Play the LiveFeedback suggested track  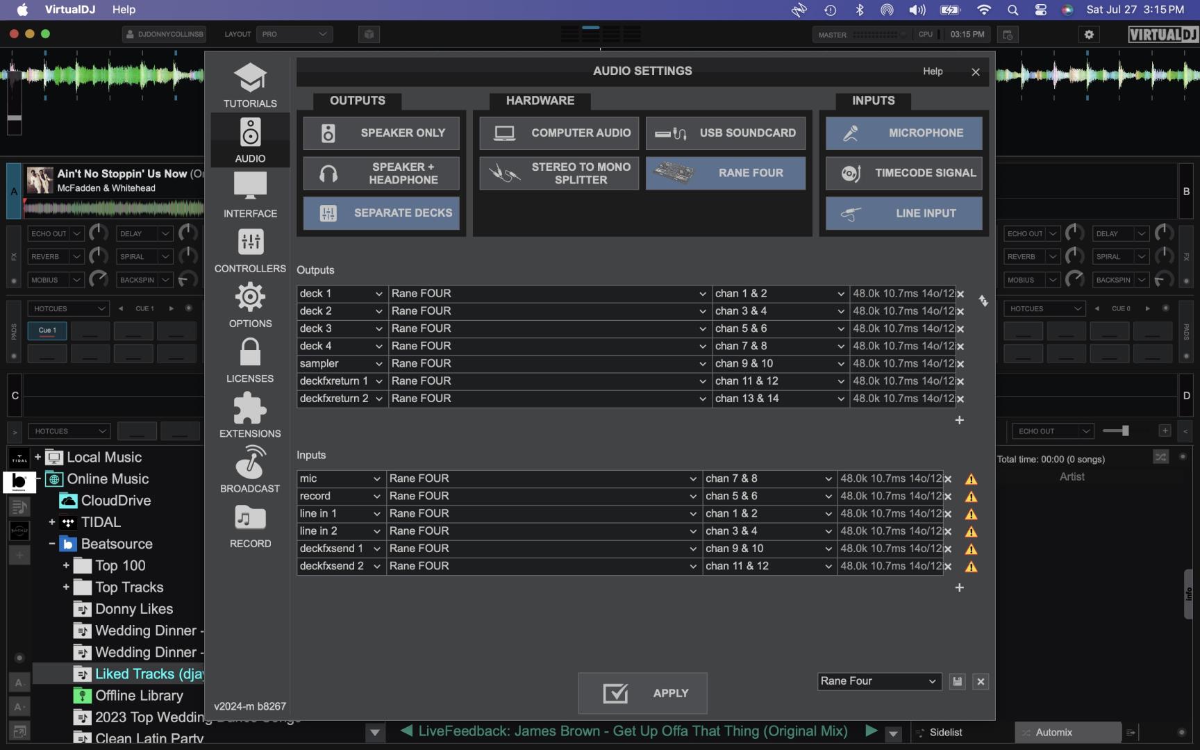click(870, 731)
